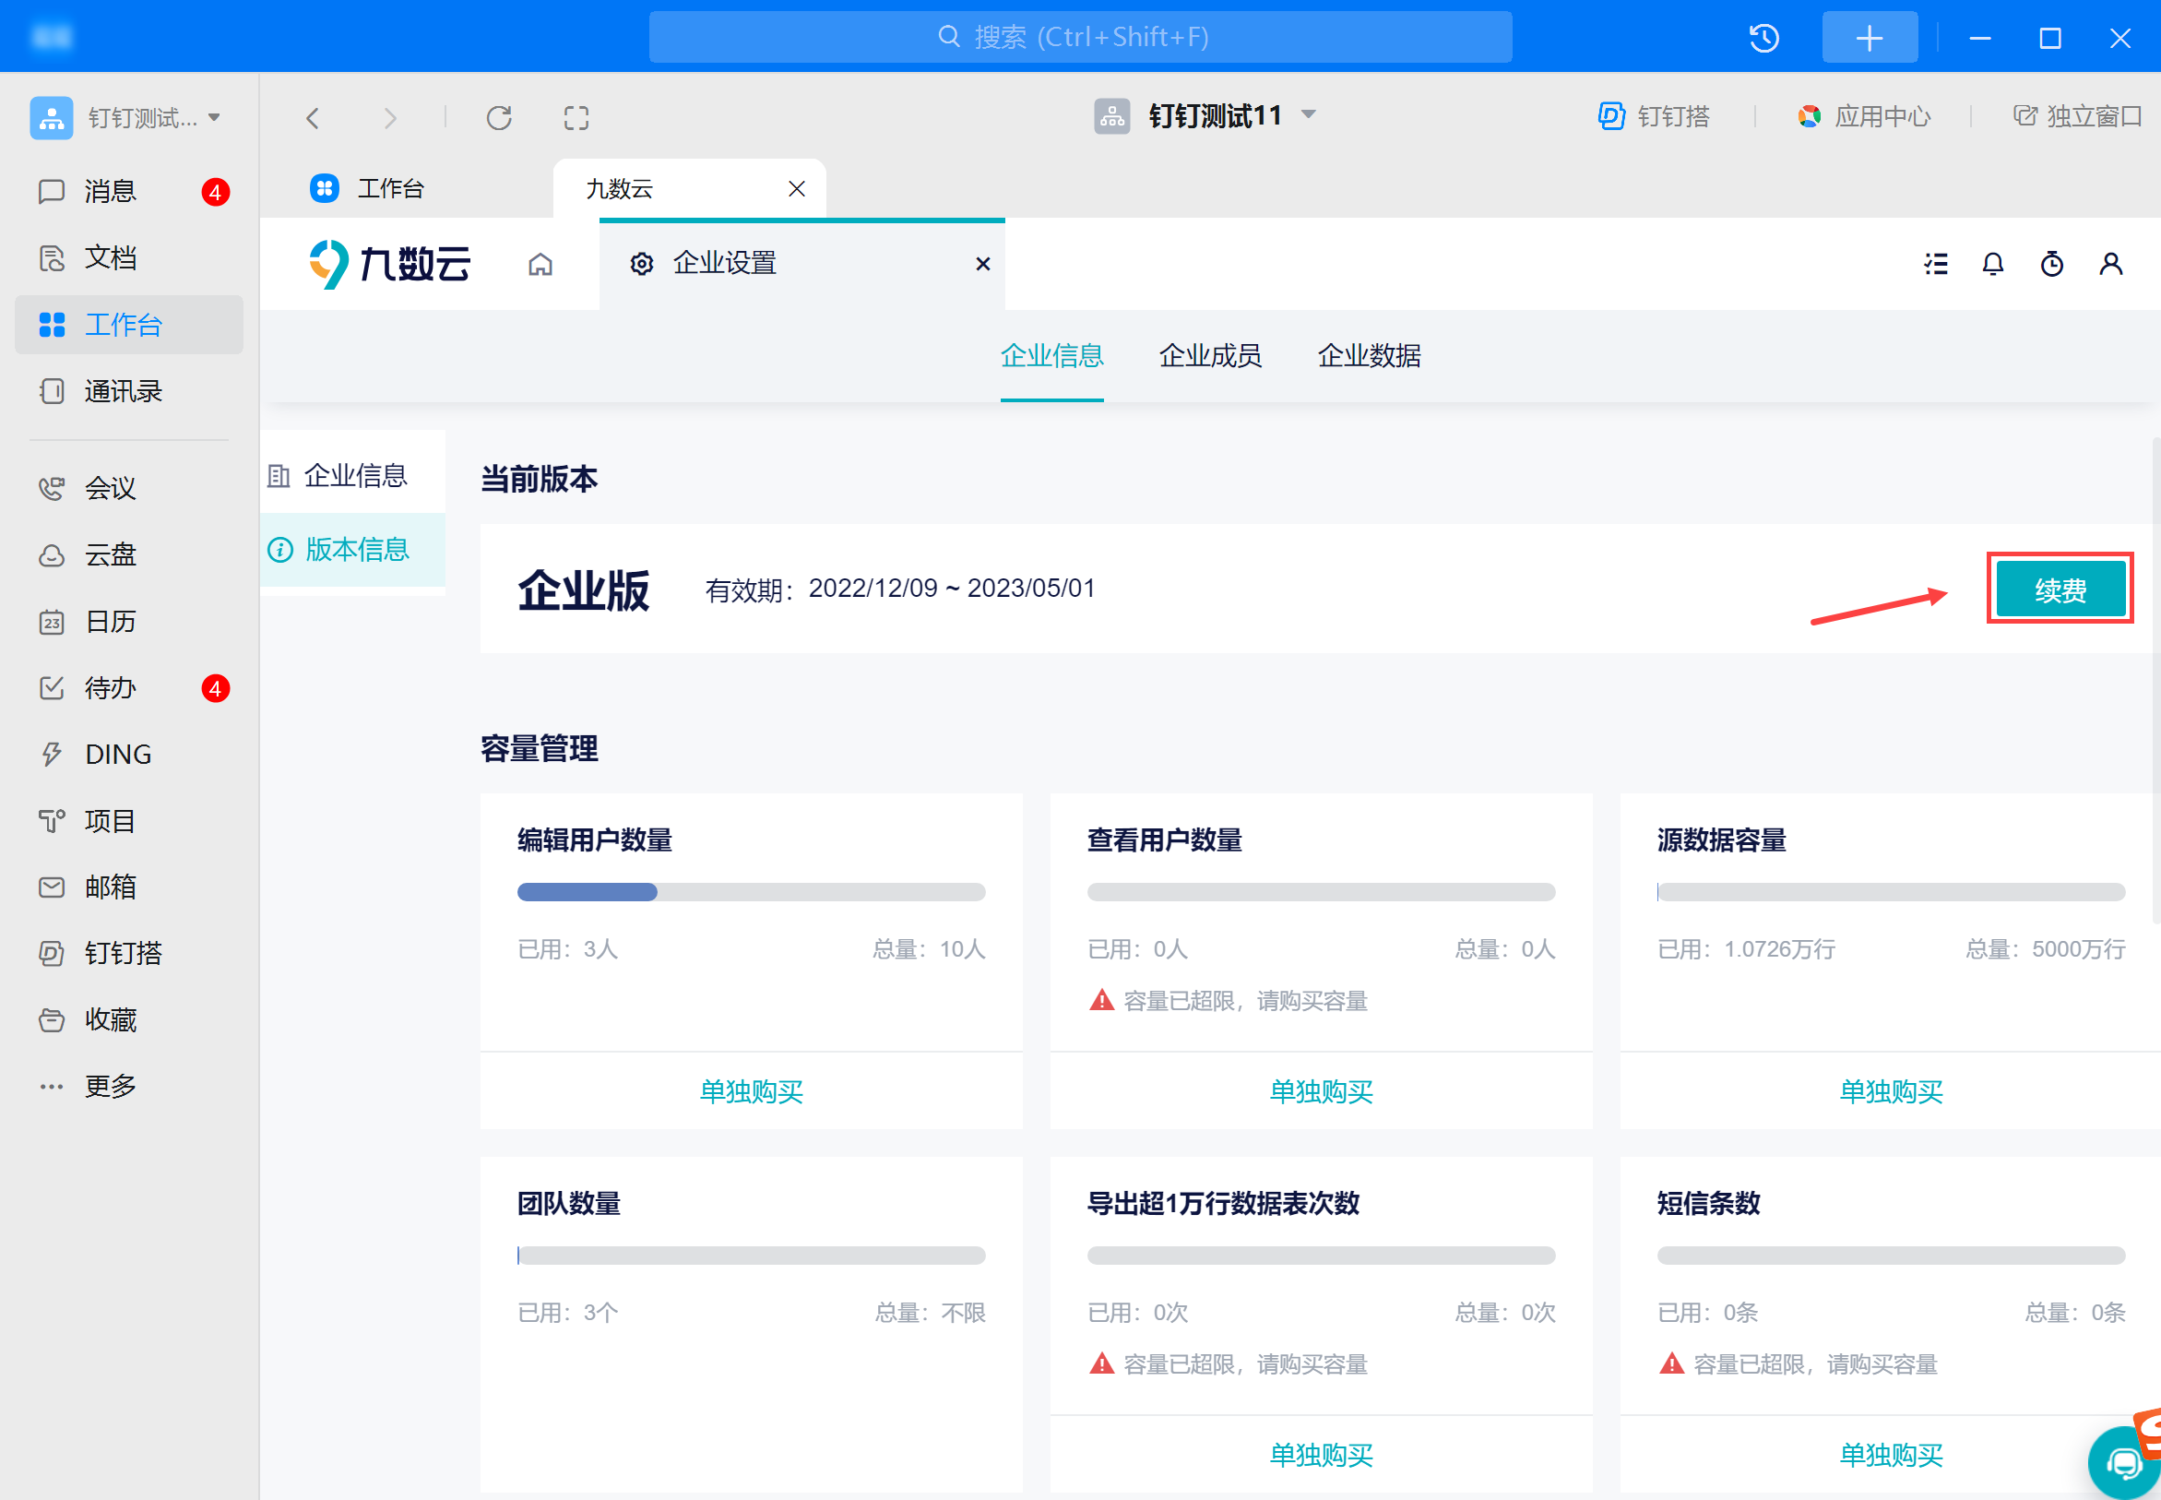Image resolution: width=2161 pixels, height=1500 pixels.
Task: Click the history clock icon in title bar
Action: point(1763,38)
